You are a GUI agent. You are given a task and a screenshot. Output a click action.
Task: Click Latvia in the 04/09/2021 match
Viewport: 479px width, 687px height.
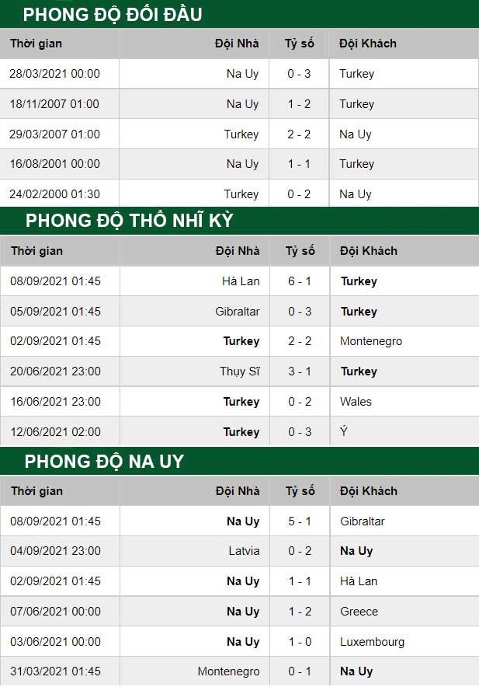(x=244, y=551)
